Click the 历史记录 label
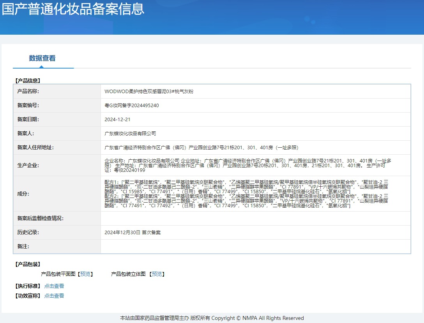The width and height of the screenshot is (424, 323). pos(28,233)
